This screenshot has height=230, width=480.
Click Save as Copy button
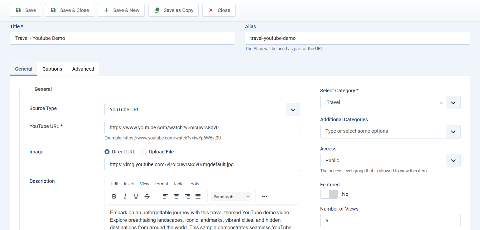point(173,10)
